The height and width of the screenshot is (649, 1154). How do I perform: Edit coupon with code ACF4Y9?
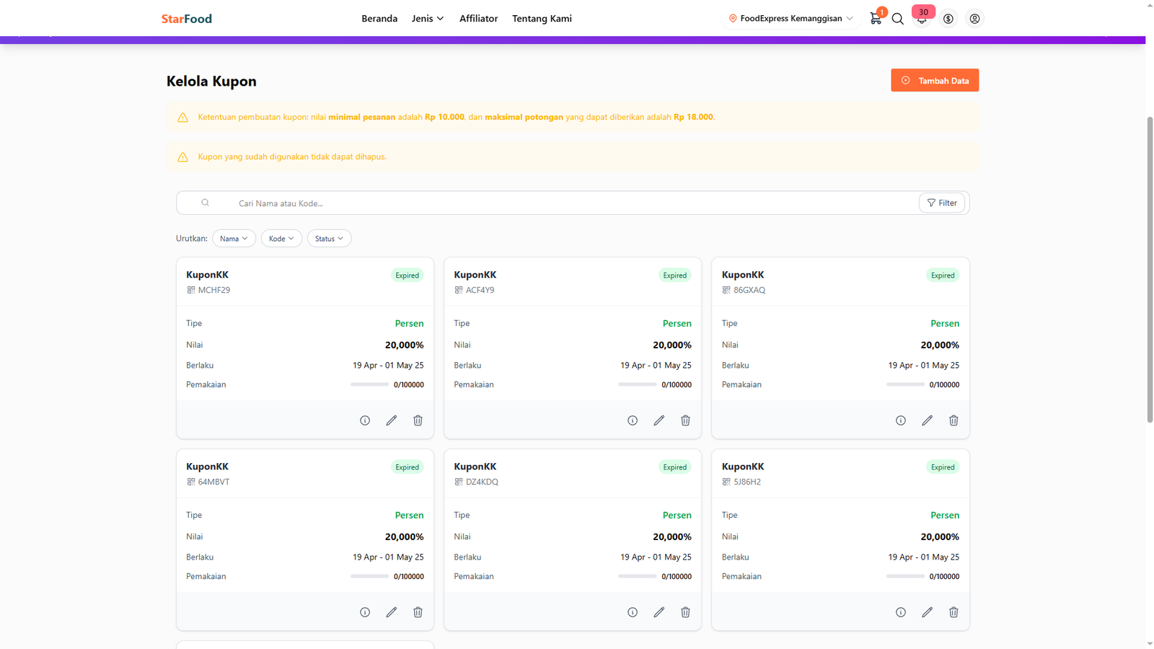tap(659, 420)
